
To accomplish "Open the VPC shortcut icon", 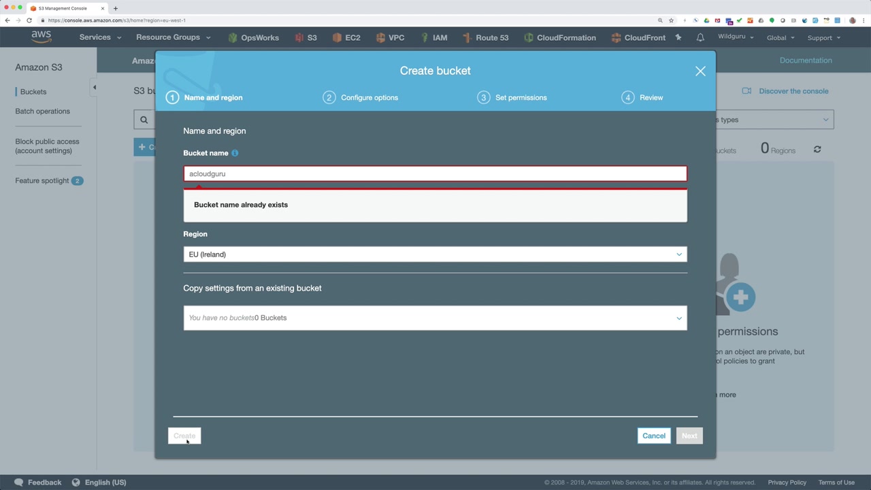I will coord(380,37).
